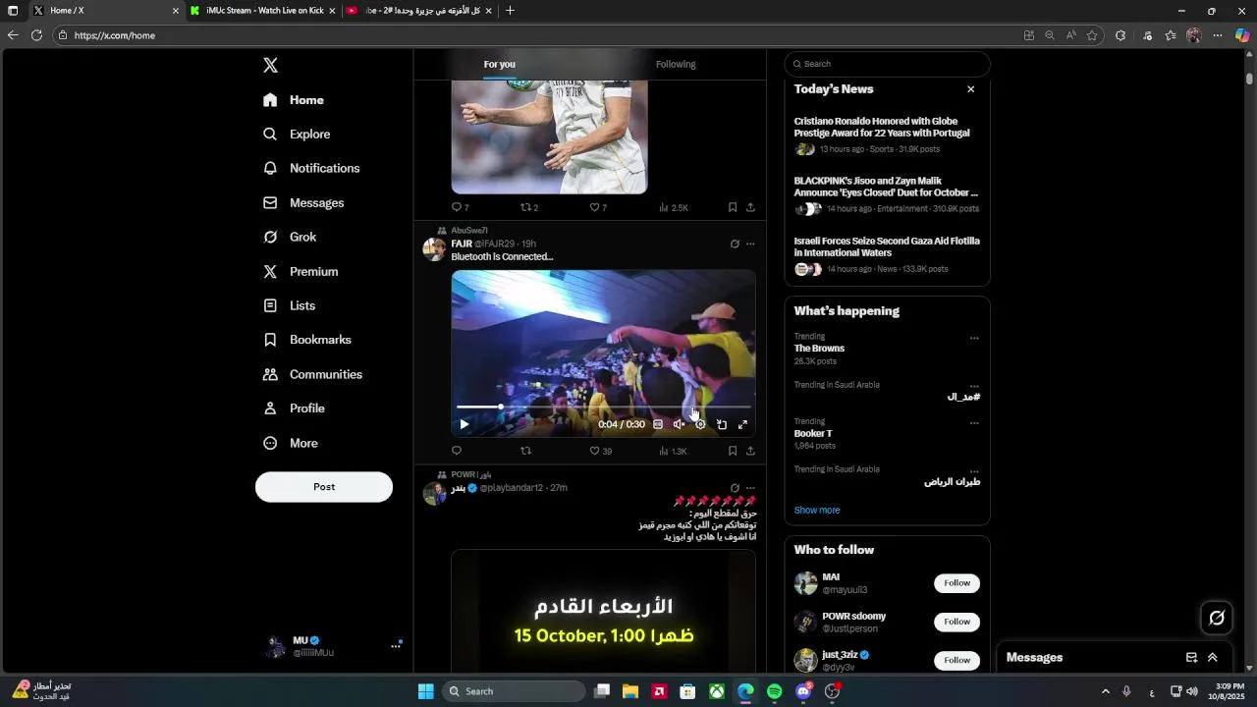This screenshot has height=707, width=1257.
Task: Open Discord from the taskbar
Action: coord(804,692)
